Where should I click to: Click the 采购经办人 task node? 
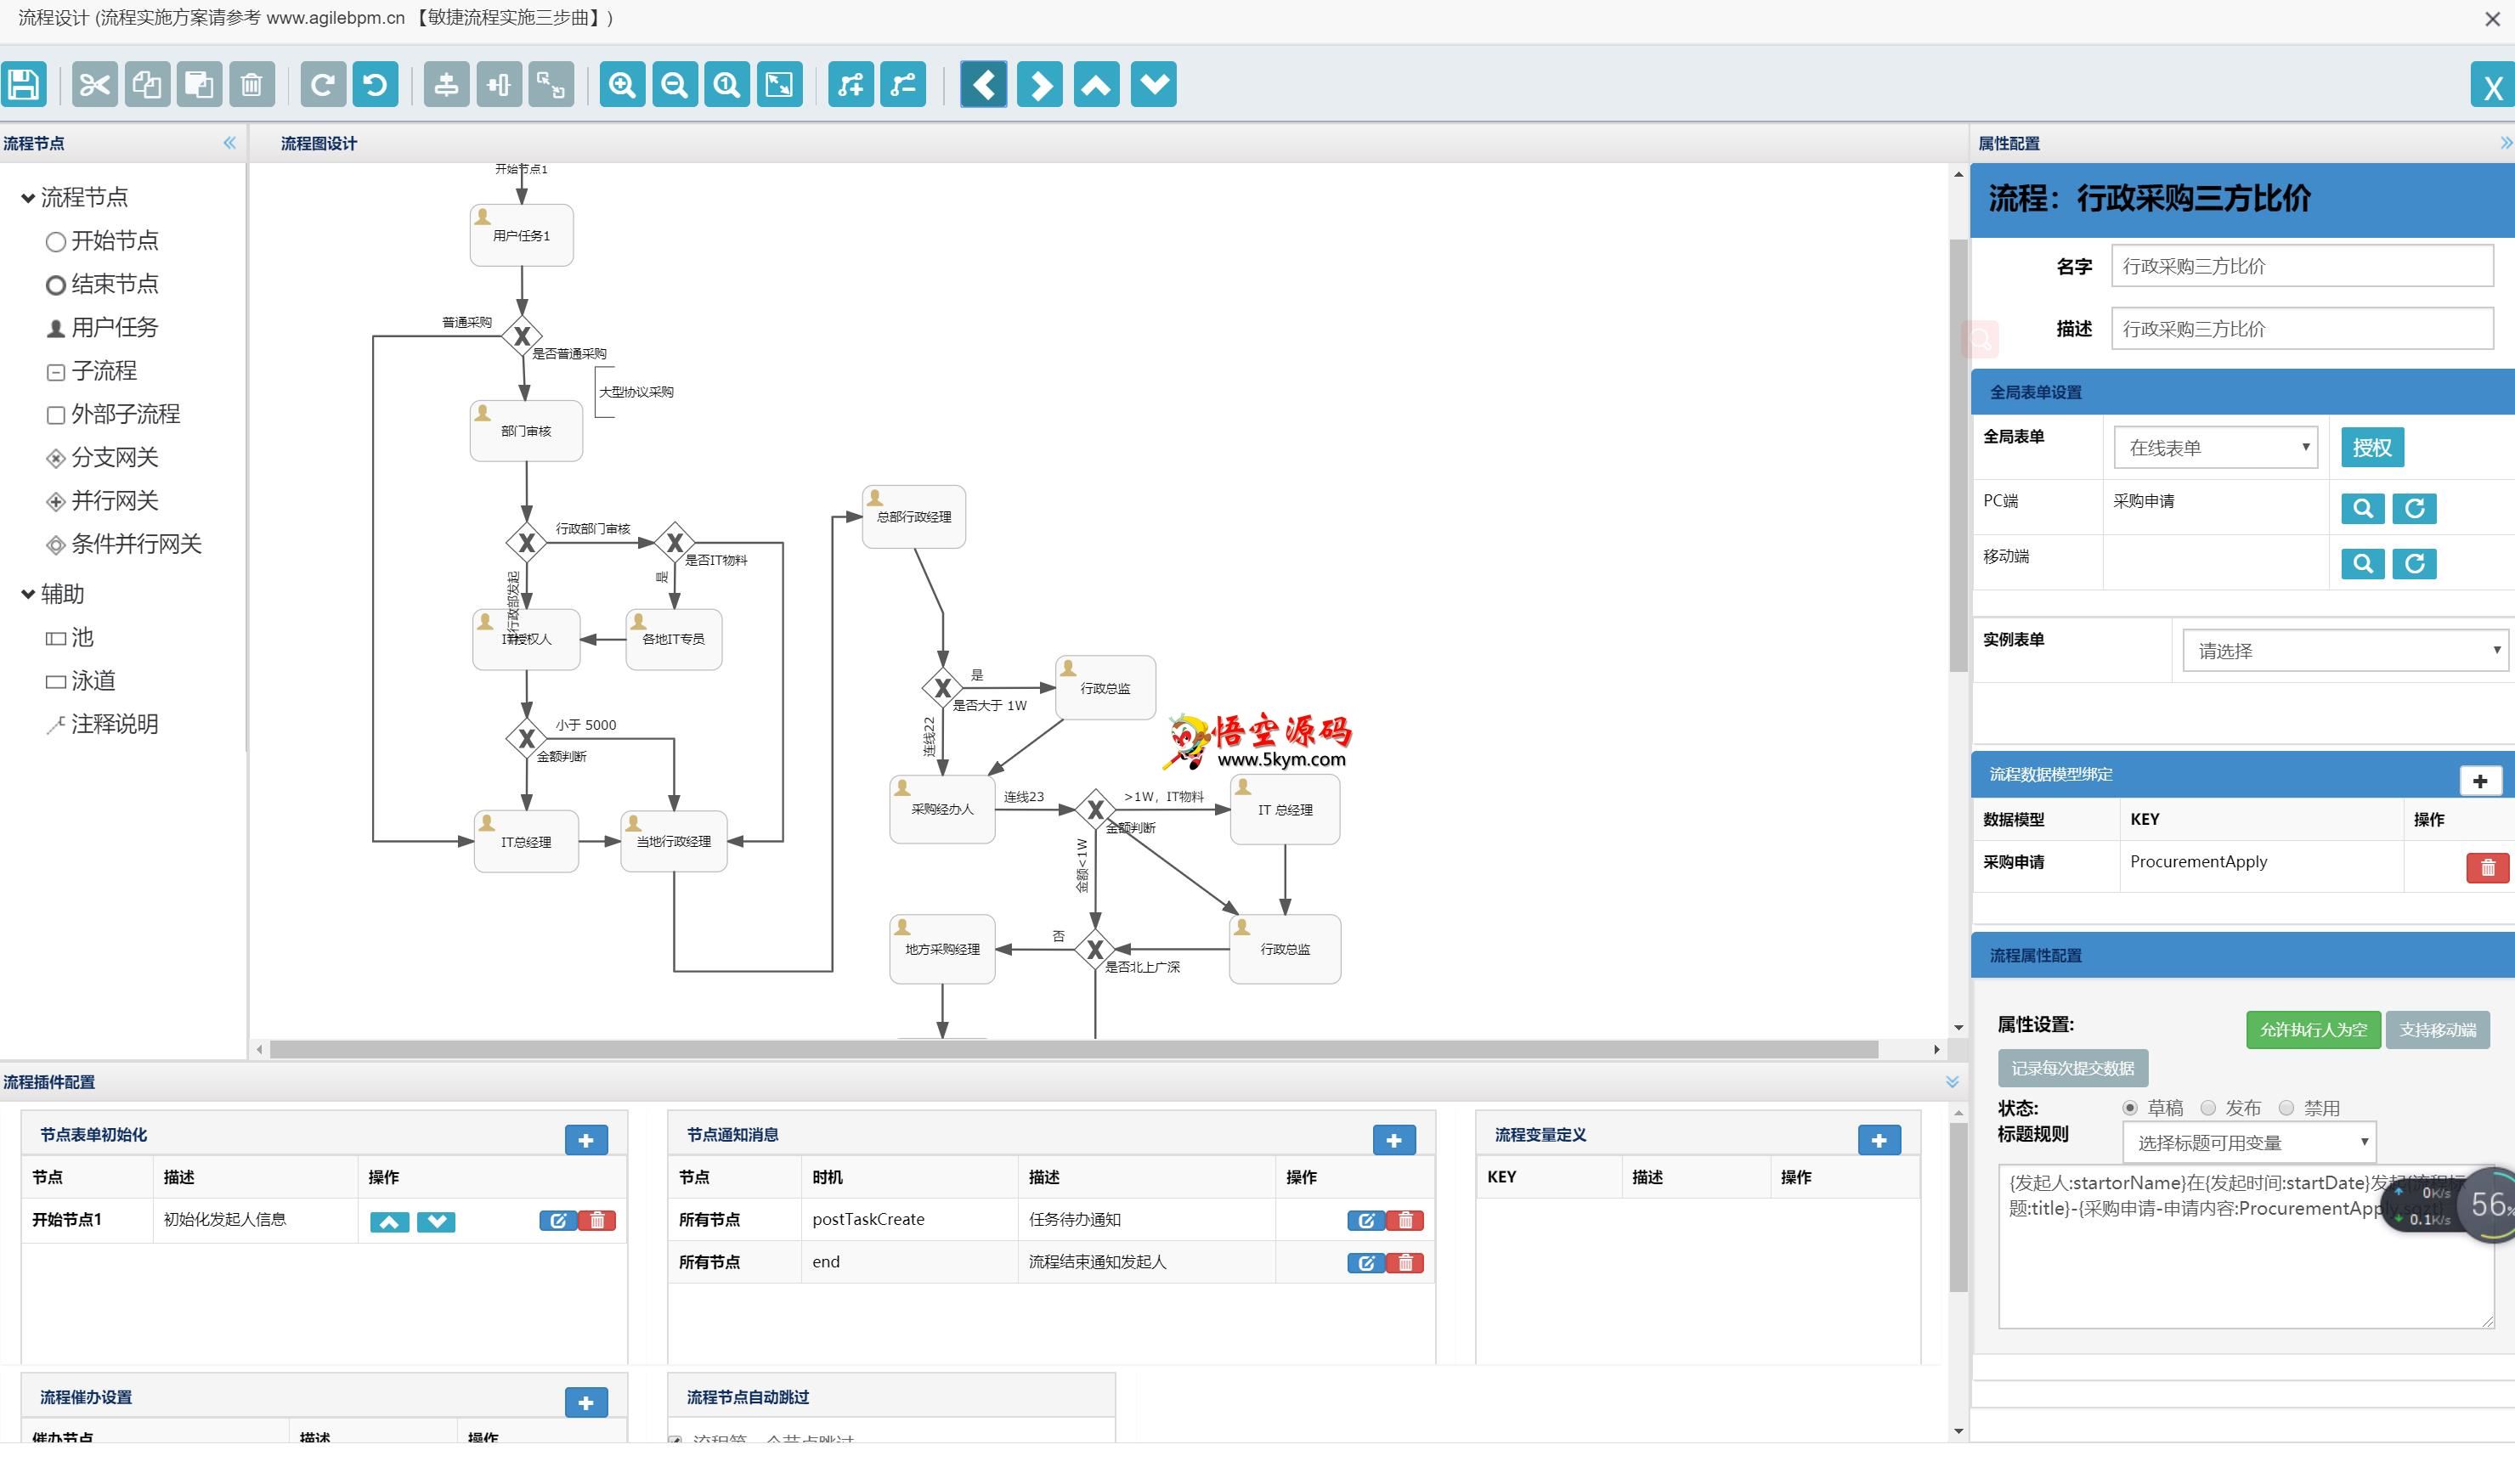click(x=942, y=809)
